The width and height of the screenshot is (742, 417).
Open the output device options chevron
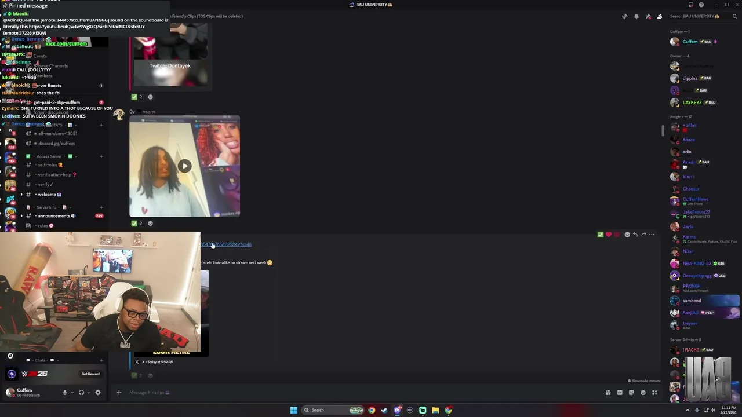pos(88,393)
